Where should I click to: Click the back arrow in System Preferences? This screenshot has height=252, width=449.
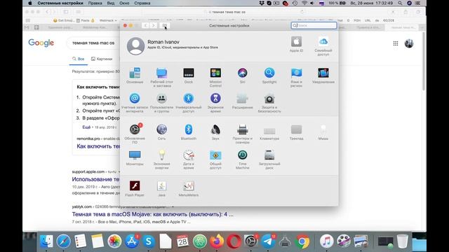coord(145,25)
